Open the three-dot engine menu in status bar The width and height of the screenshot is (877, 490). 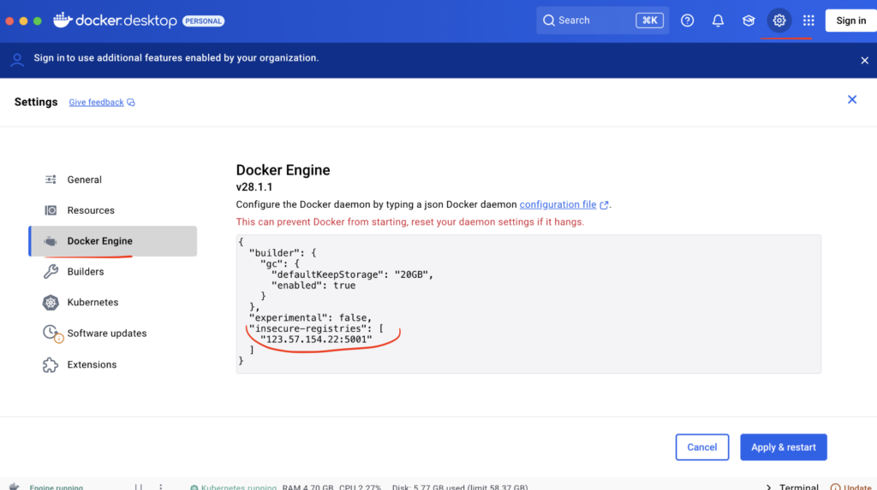click(x=160, y=487)
